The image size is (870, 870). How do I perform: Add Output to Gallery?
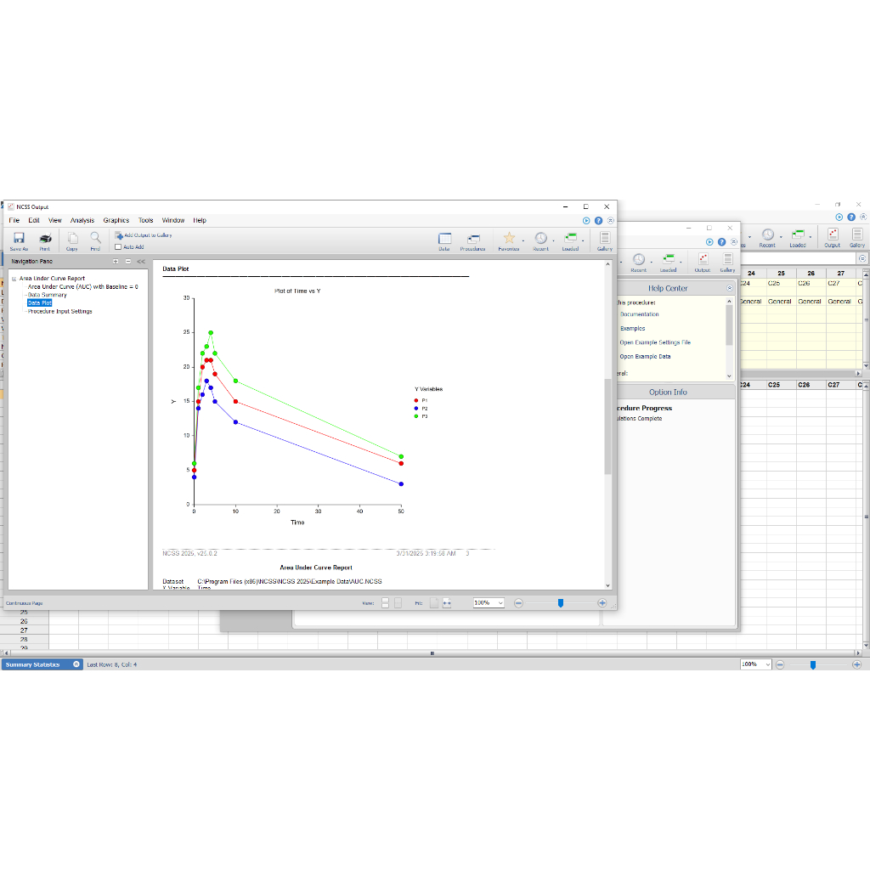144,235
